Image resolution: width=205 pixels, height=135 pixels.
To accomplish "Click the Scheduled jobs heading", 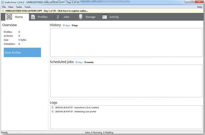I will tap(62, 62).
